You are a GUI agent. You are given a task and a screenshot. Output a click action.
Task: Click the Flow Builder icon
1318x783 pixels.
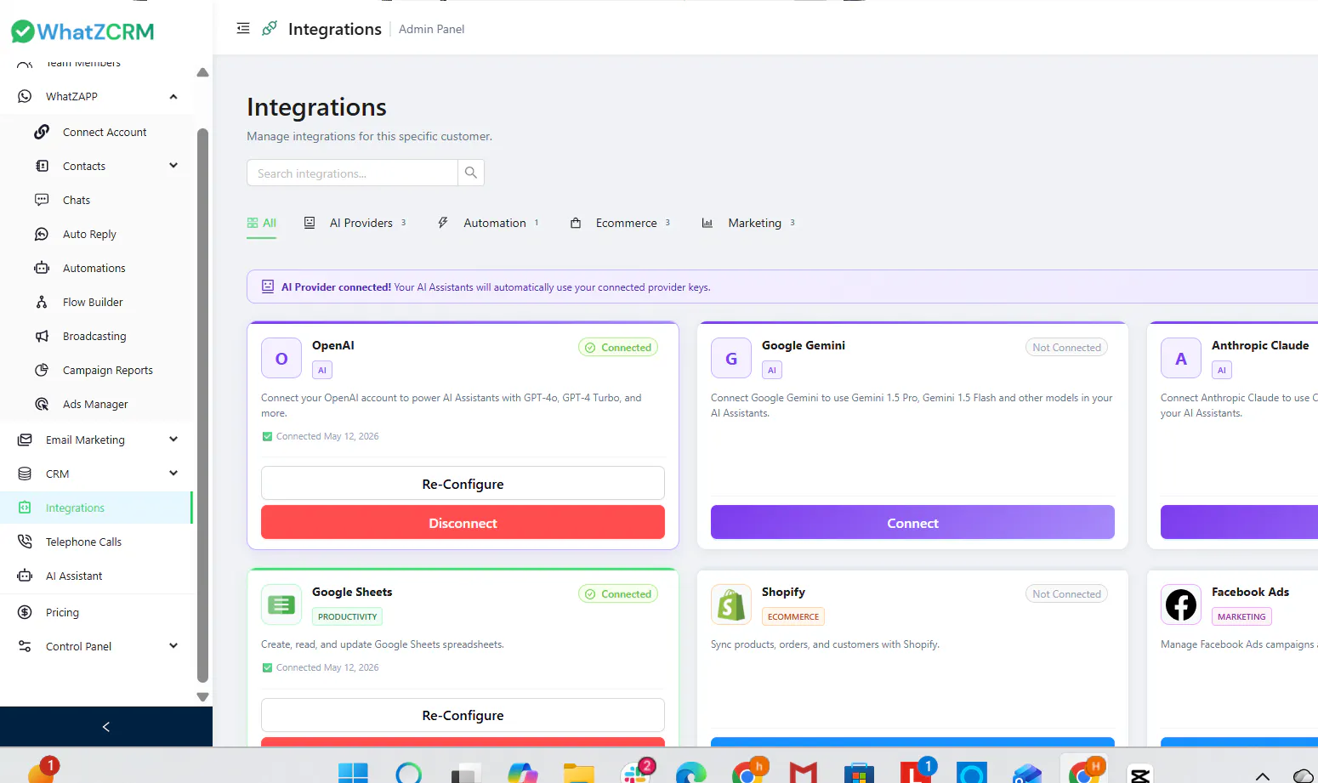42,302
